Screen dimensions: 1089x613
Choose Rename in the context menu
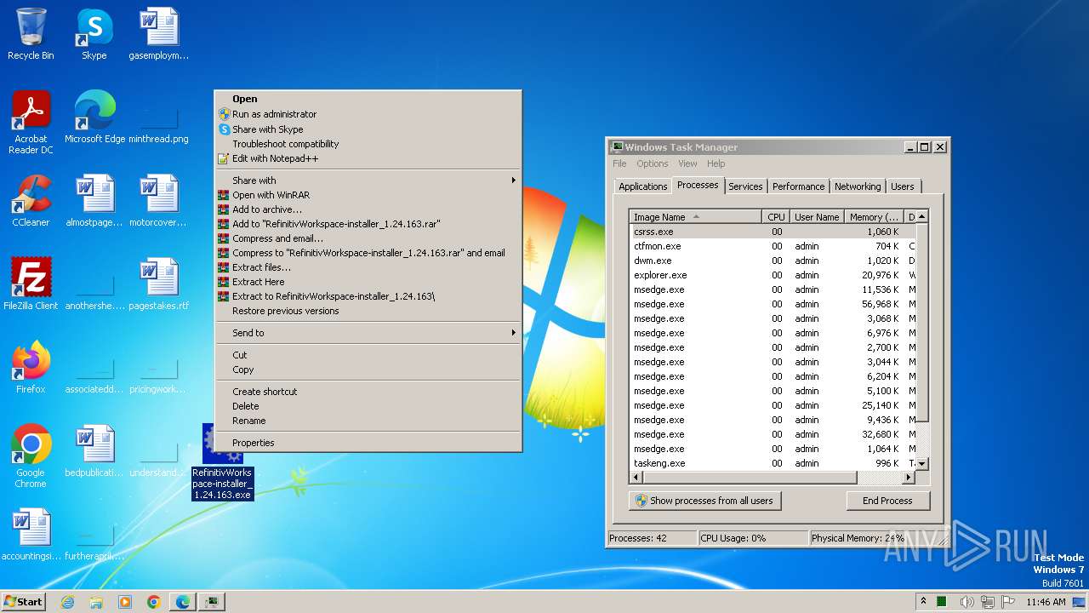point(368,421)
